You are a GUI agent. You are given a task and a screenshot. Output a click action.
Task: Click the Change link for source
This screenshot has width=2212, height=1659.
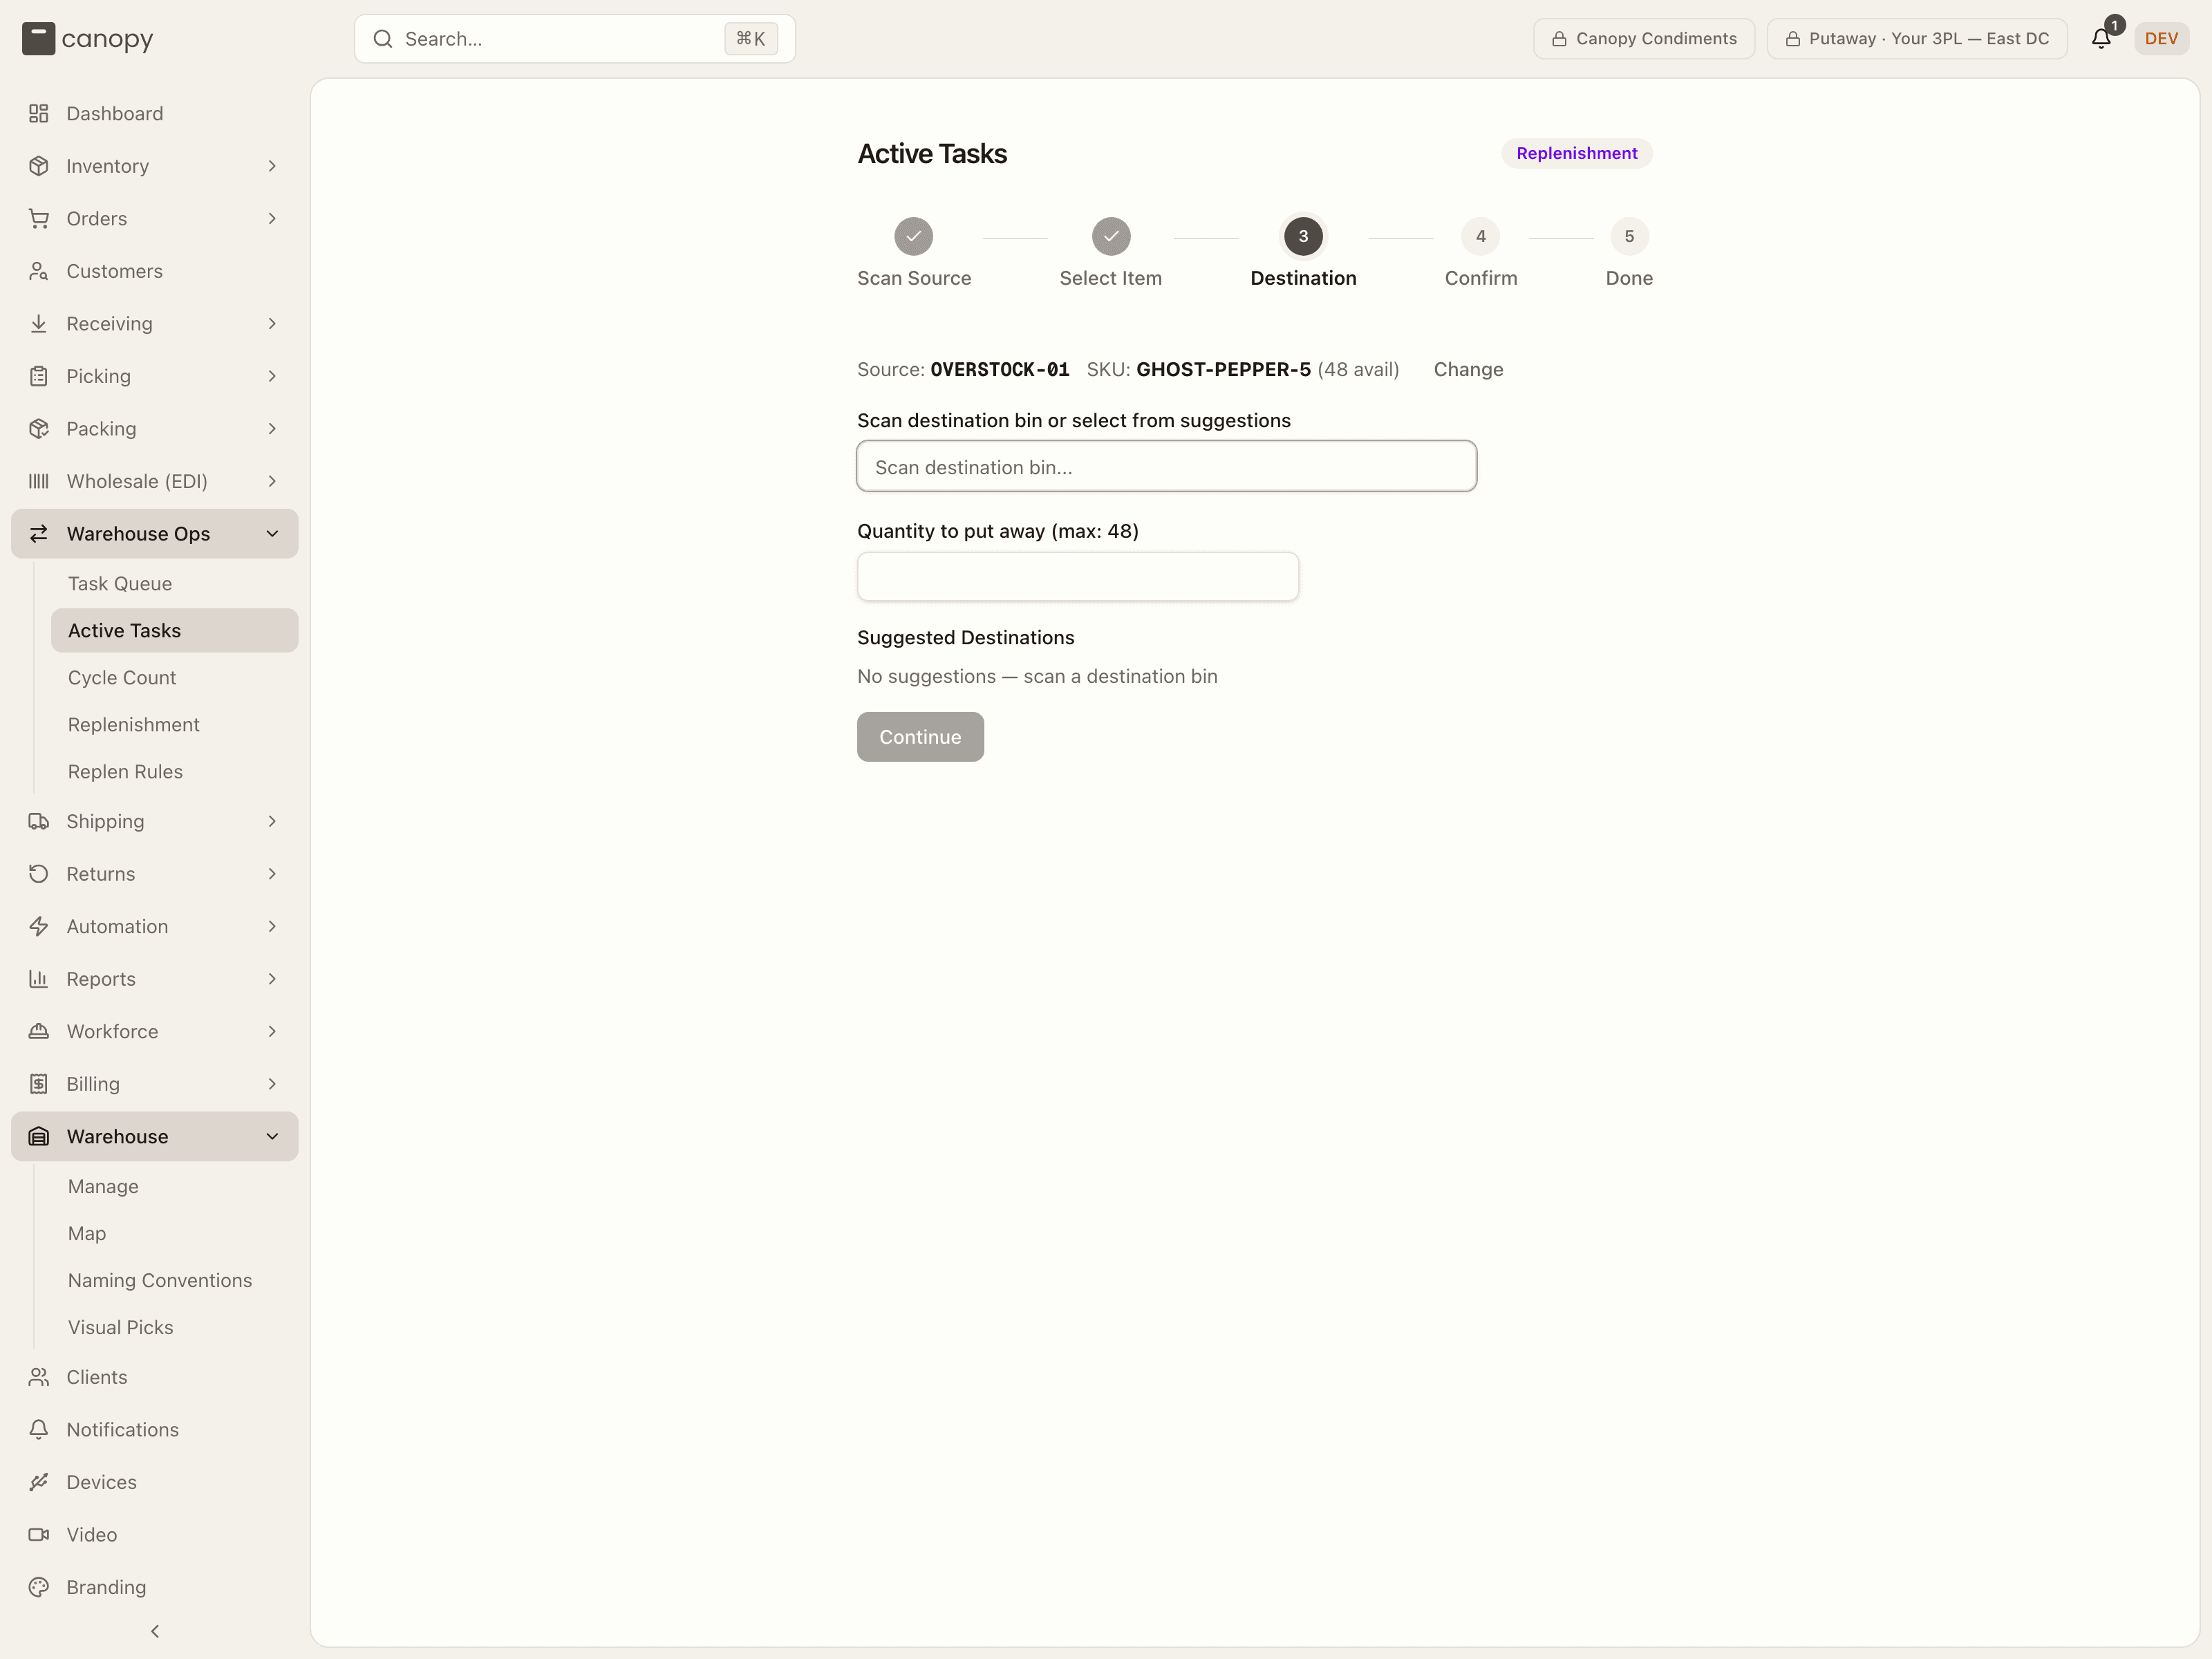1468,369
